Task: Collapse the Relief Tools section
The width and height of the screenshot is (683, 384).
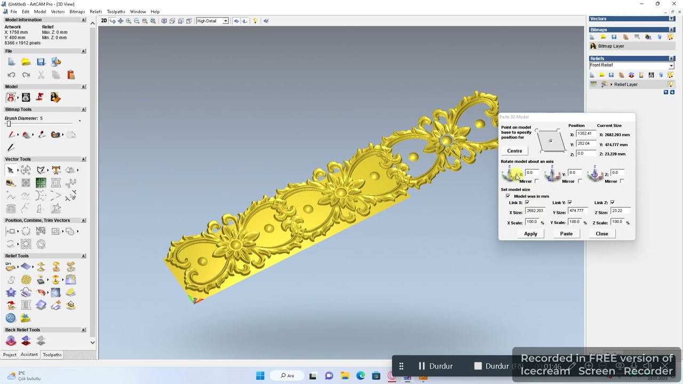Action: pos(83,256)
